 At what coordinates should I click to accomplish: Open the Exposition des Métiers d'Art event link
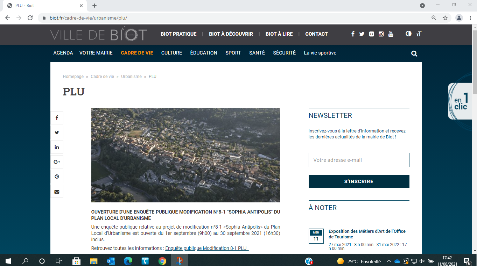click(367, 234)
